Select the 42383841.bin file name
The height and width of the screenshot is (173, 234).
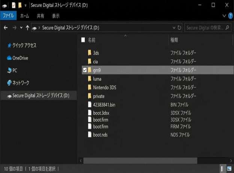(x=104, y=105)
